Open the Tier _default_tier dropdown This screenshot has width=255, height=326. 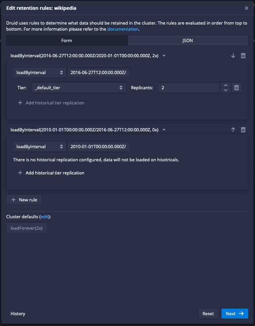[x=78, y=88]
